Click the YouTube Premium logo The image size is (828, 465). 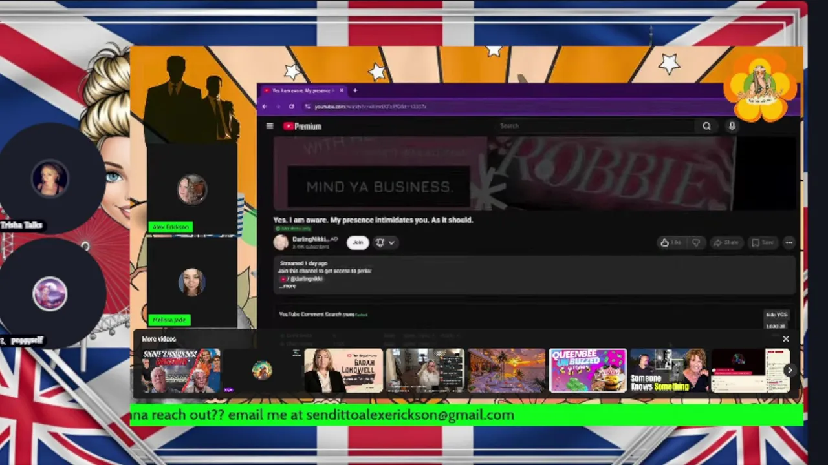[302, 126]
